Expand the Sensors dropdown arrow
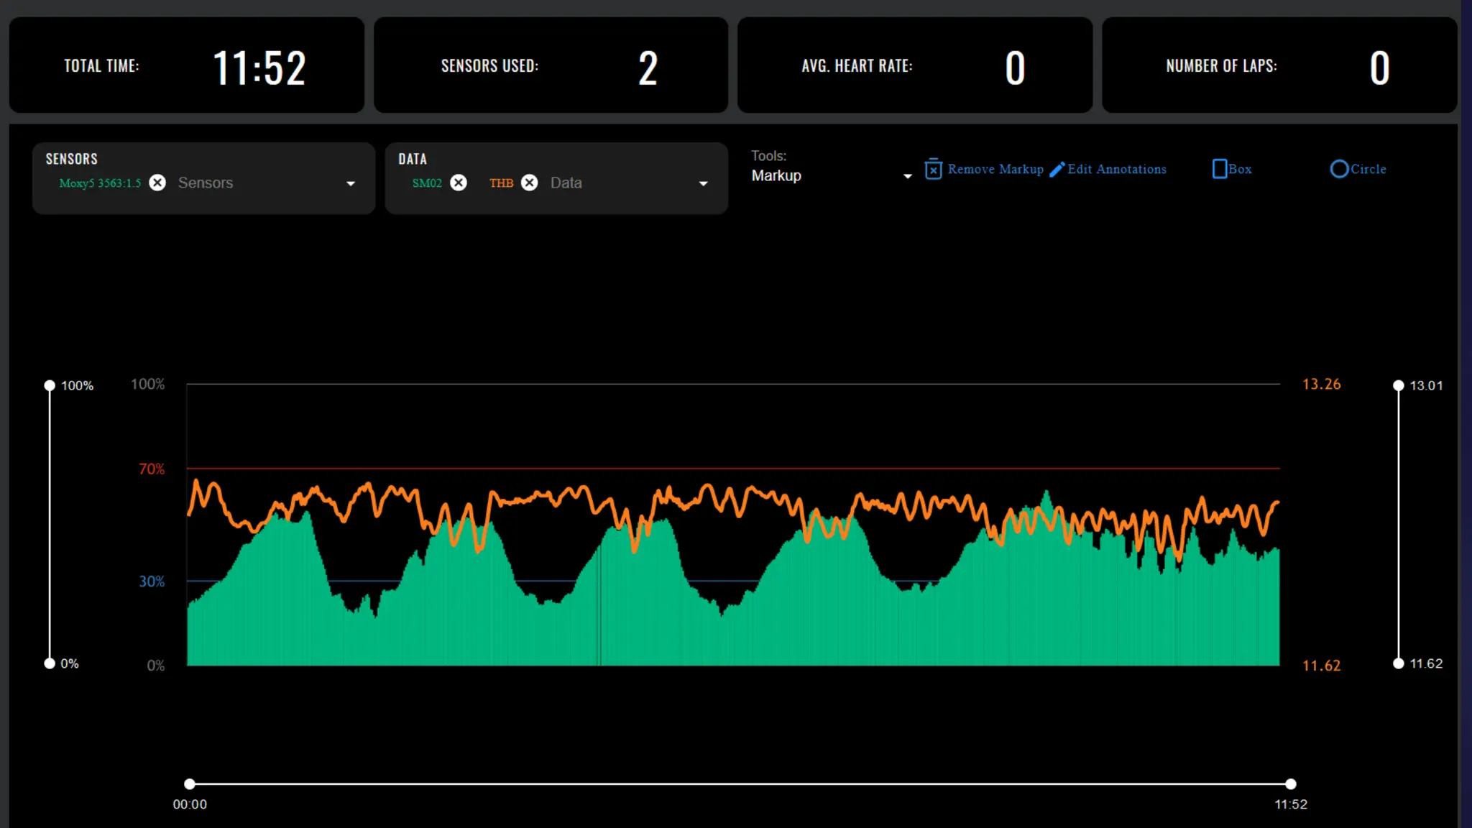1472x828 pixels. (351, 184)
